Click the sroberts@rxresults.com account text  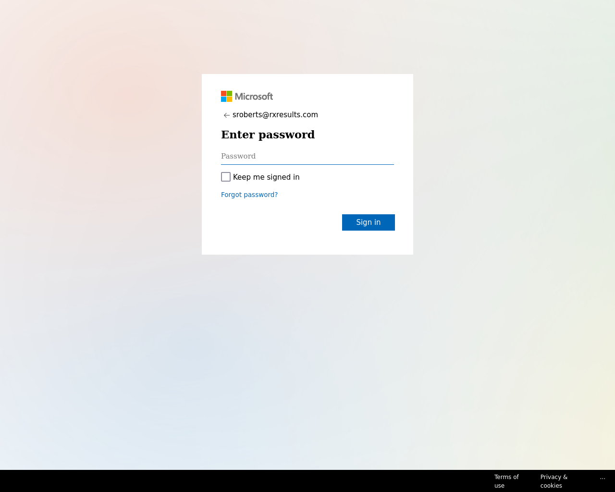[275, 115]
